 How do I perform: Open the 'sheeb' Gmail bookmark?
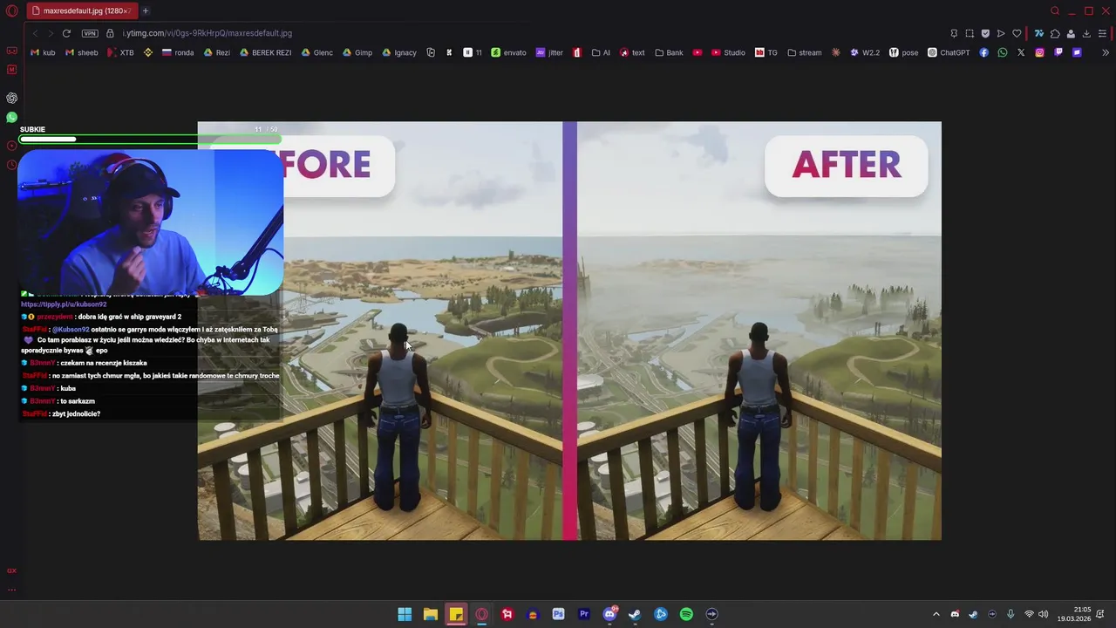click(x=82, y=52)
